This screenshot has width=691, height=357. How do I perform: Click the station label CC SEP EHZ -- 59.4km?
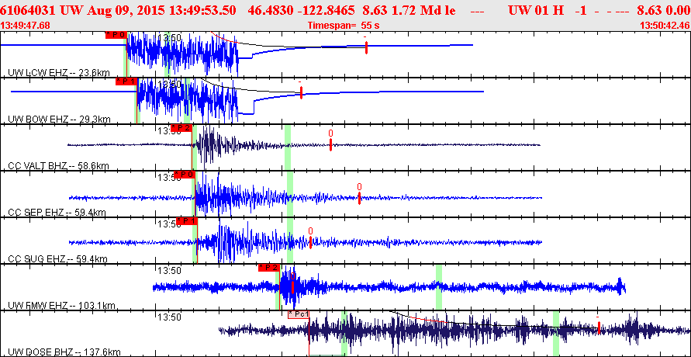click(x=57, y=213)
